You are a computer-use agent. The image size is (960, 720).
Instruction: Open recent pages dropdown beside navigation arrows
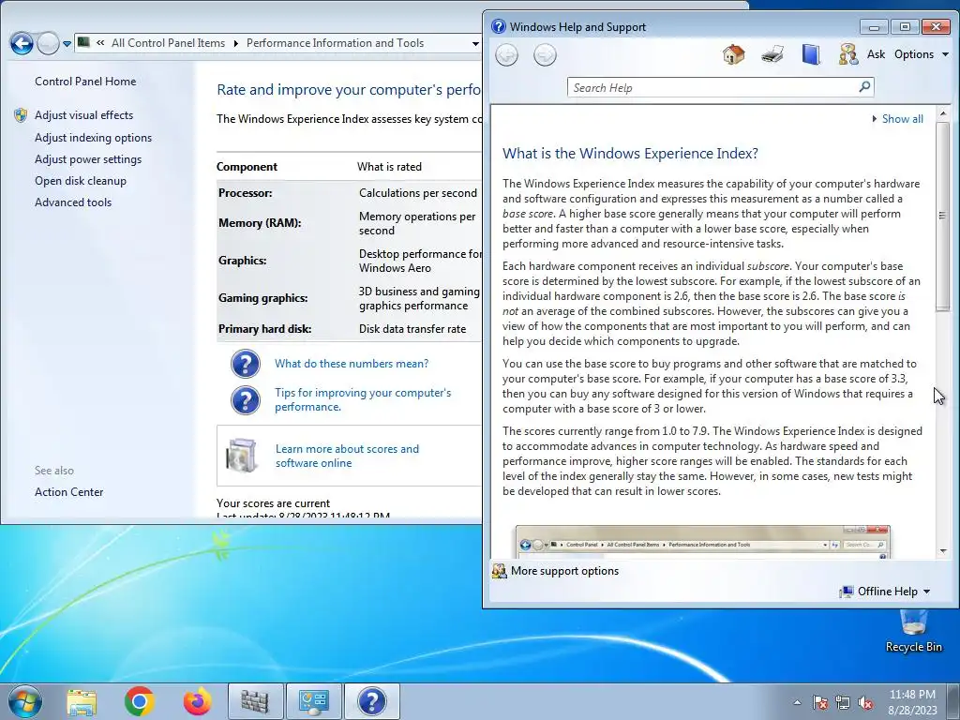tap(67, 44)
